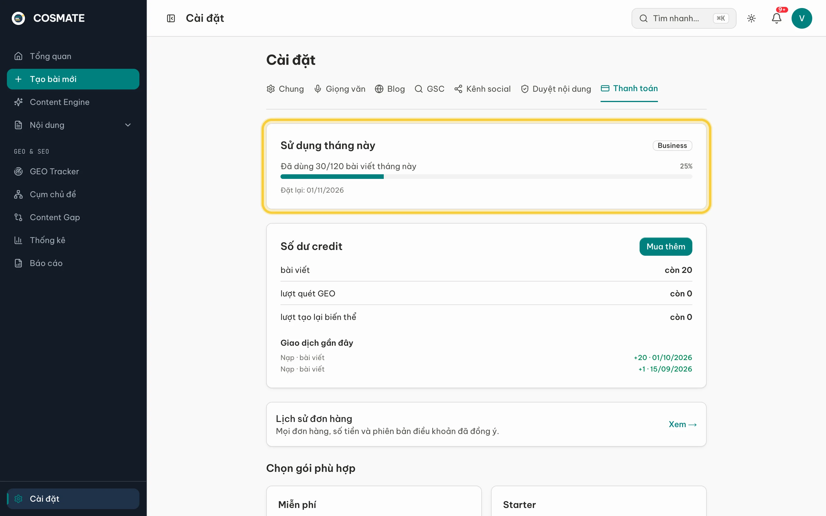Screen dimensions: 826x516
Task: Switch to GSC tab
Action: 429,89
